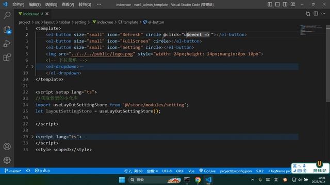Open the editor More Actions ellipsis
The image size is (330, 185).
pos(323,14)
